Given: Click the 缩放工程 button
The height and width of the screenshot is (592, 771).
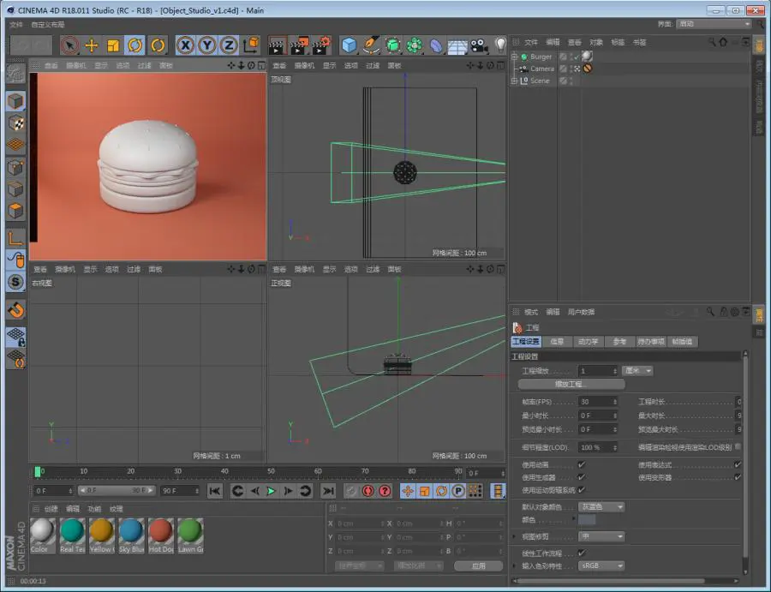Looking at the screenshot, I should (571, 384).
